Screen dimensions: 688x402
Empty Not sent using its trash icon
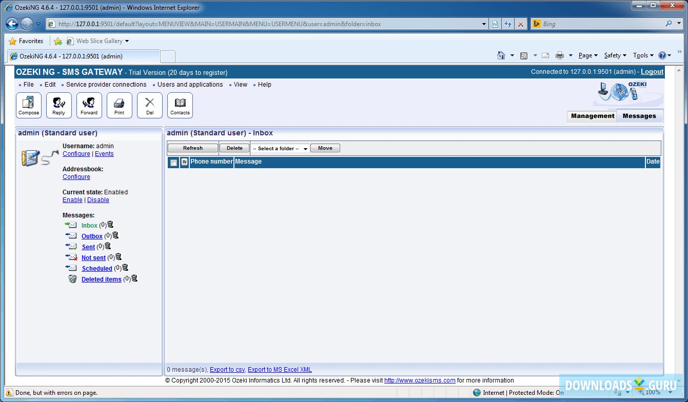[119, 257]
